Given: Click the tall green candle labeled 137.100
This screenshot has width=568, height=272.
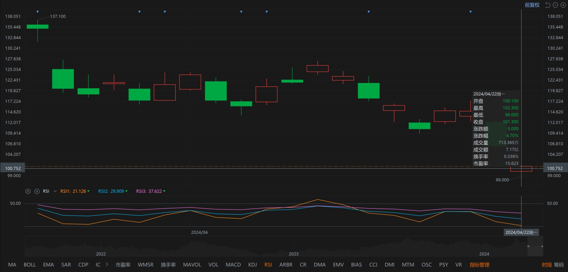Looking at the screenshot, I should tap(37, 27).
